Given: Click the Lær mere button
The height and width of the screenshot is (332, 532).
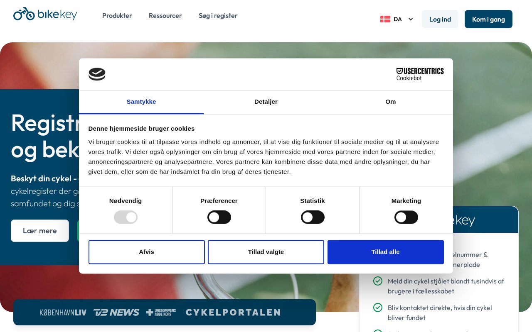Looking at the screenshot, I should [x=40, y=231].
